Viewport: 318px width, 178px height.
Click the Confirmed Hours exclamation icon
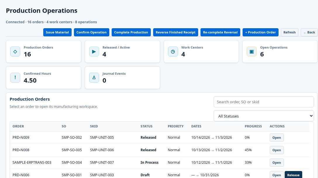15,78
